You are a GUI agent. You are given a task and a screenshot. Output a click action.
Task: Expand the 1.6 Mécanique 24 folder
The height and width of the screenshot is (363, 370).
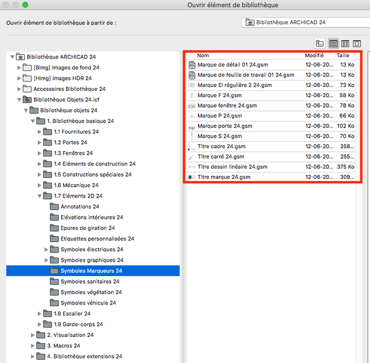coord(39,185)
